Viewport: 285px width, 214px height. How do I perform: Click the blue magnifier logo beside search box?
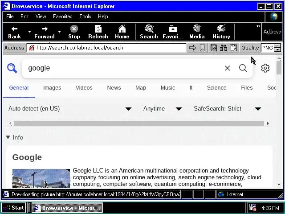[x=12, y=68]
